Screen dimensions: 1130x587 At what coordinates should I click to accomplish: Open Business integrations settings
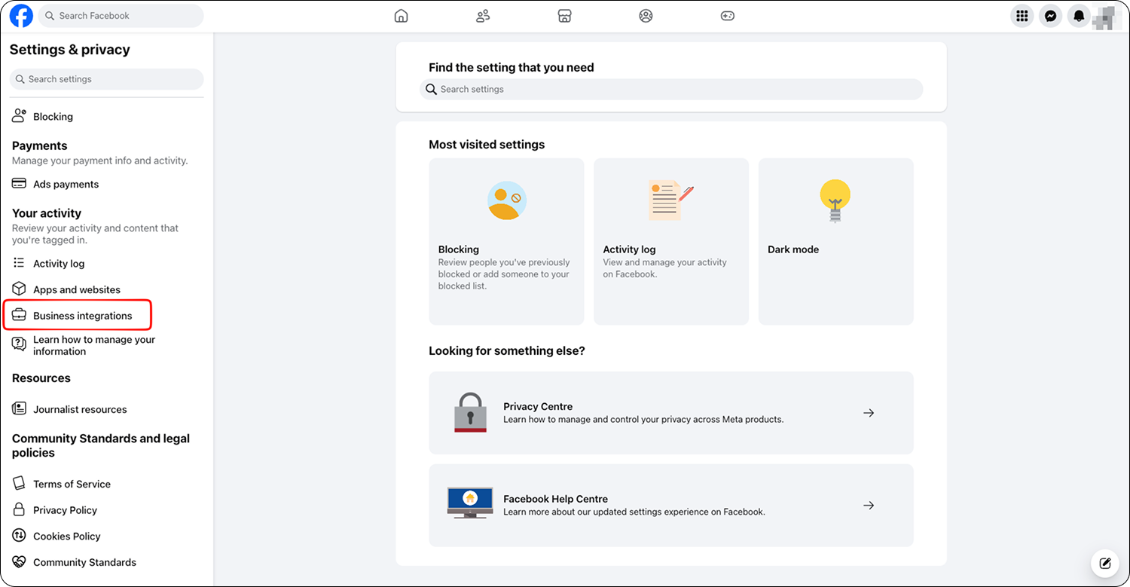82,316
